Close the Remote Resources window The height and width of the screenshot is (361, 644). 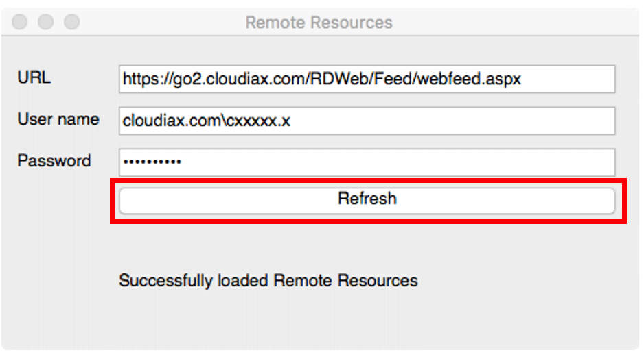click(20, 22)
